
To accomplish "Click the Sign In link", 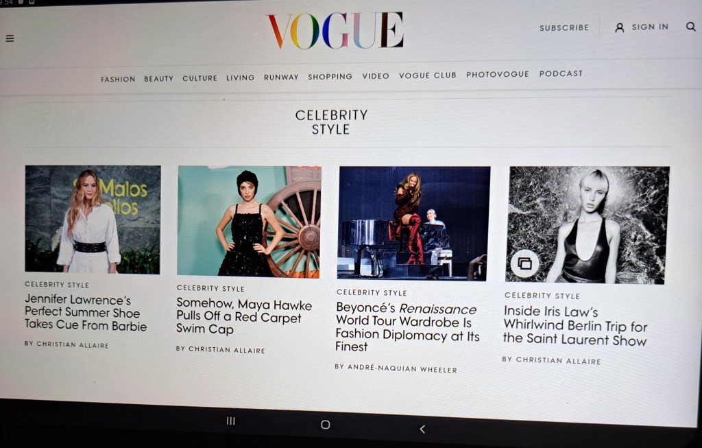I will pyautogui.click(x=650, y=27).
